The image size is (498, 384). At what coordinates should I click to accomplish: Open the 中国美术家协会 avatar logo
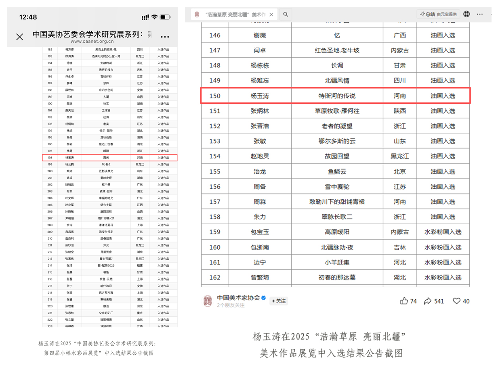[x=208, y=301]
